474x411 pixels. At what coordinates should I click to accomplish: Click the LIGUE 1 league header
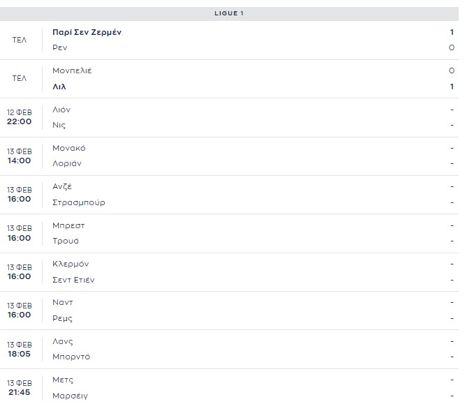tap(229, 13)
